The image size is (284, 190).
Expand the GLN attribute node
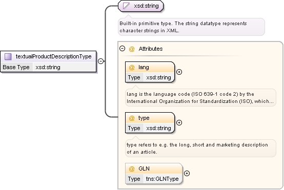click(x=187, y=173)
